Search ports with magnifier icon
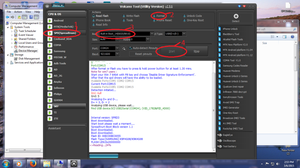300x168 pixels. (x=124, y=49)
